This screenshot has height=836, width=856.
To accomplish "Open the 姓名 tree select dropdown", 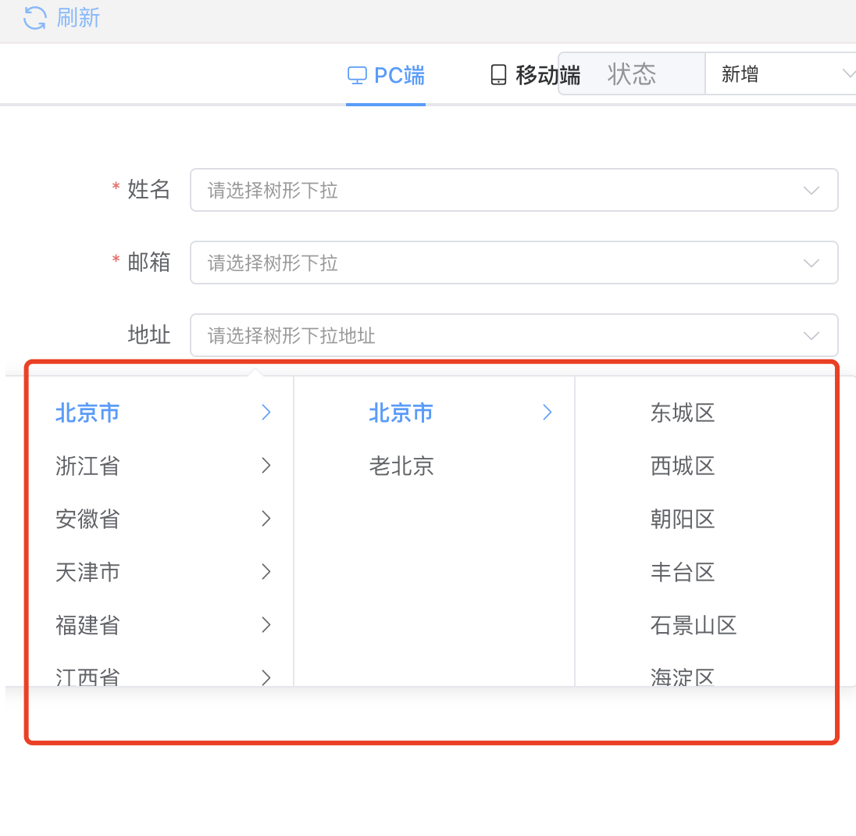I will (513, 190).
